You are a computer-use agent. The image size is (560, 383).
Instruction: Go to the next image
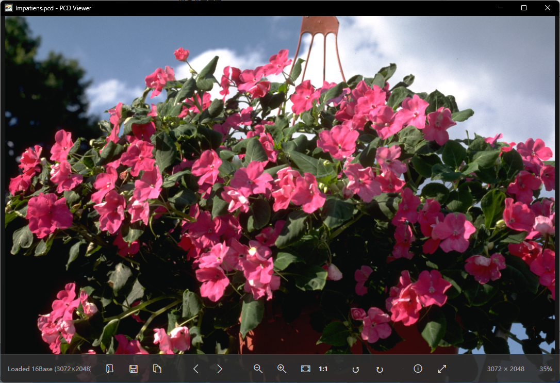tap(220, 369)
